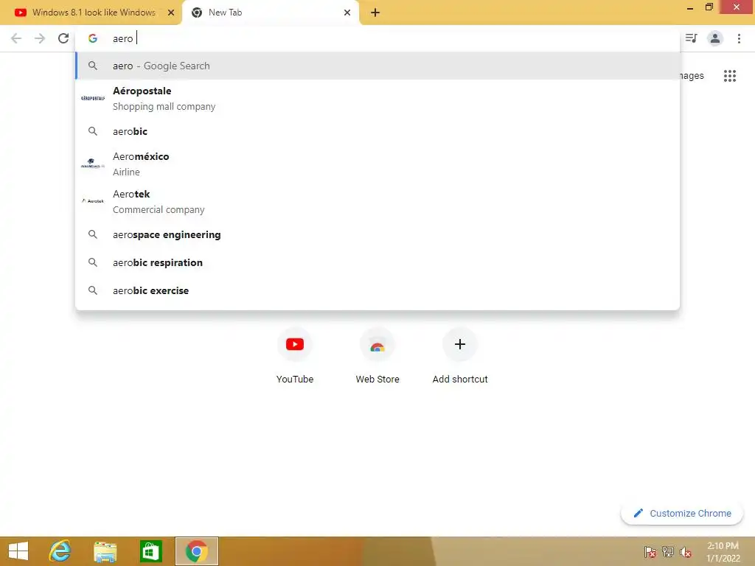The width and height of the screenshot is (755, 566).
Task: Click the 'Shopping mall company' description text
Action: [164, 106]
